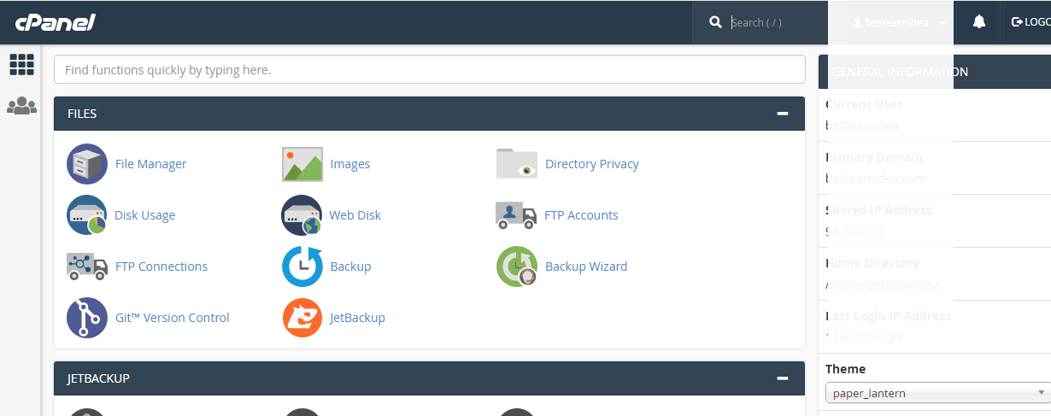This screenshot has width=1051, height=416.
Task: Click the Backup link text
Action: click(350, 267)
